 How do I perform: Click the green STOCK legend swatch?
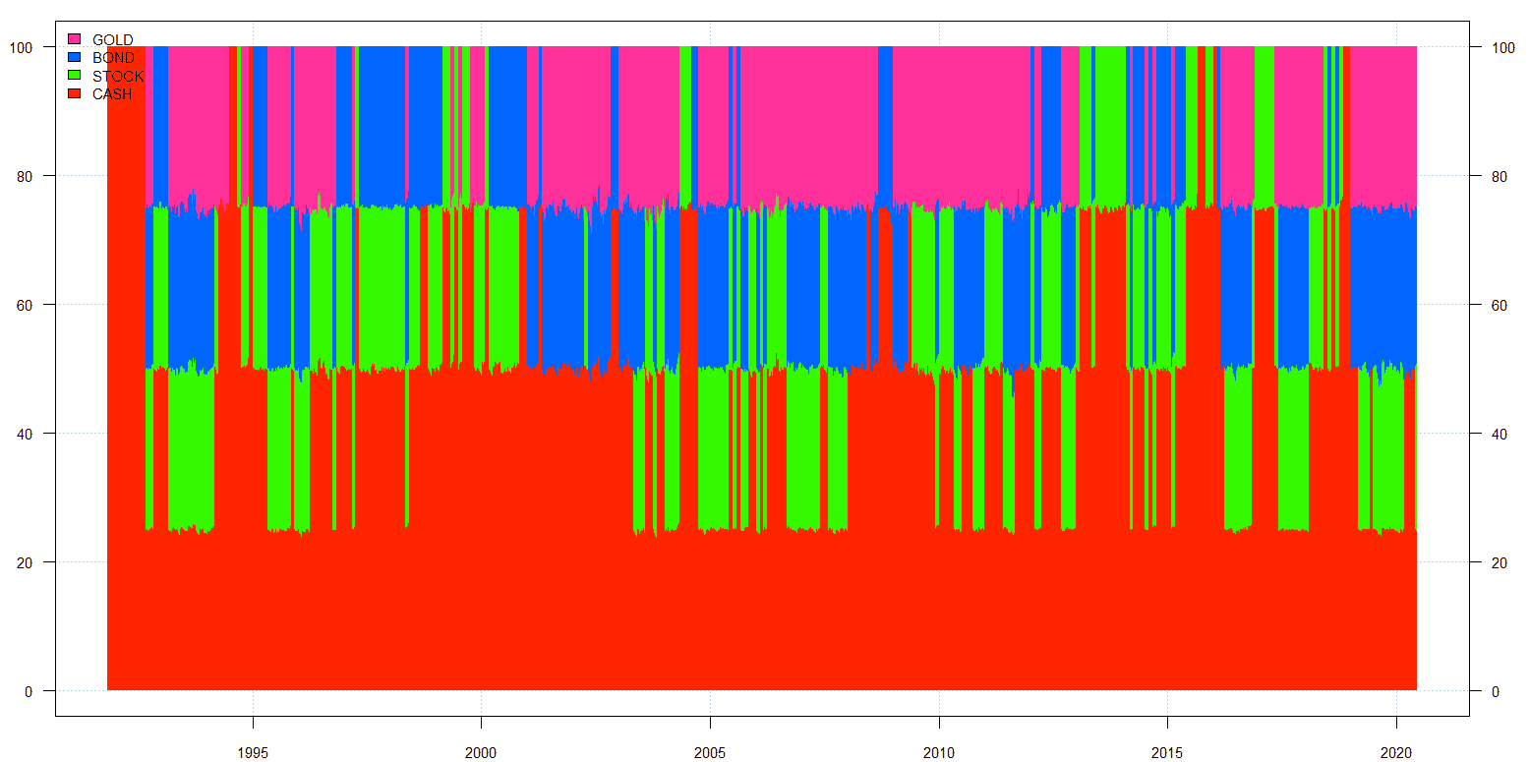pos(74,76)
